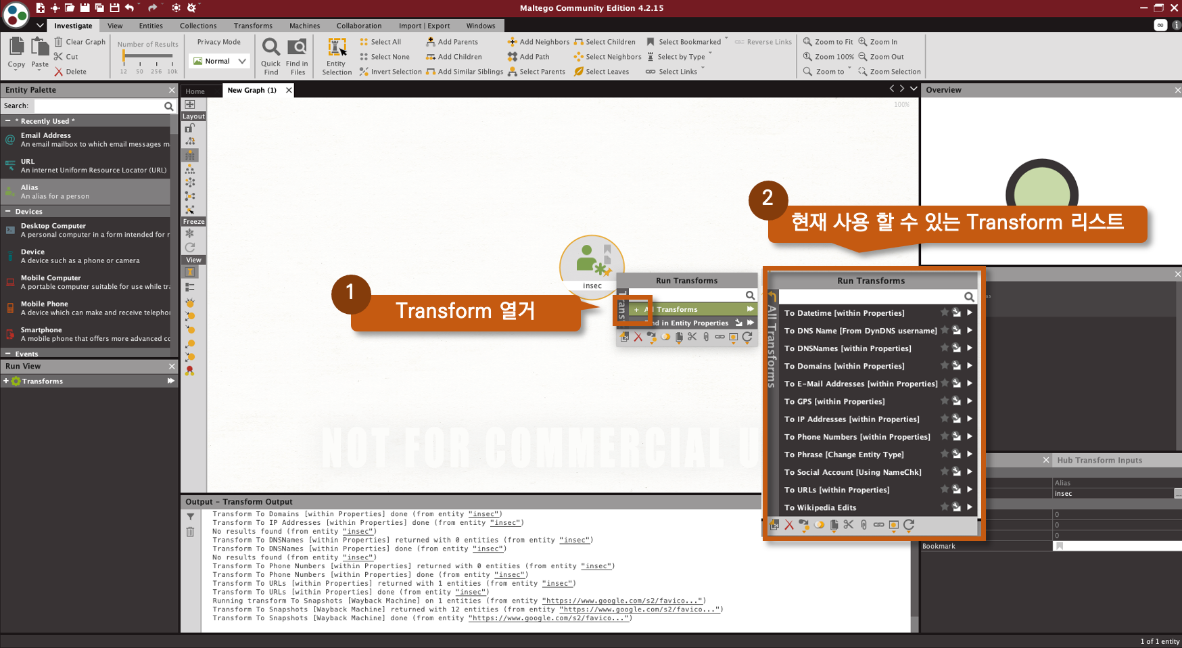Open the Privacy Mode Normal dropdown
The image size is (1182, 648).
pos(220,61)
